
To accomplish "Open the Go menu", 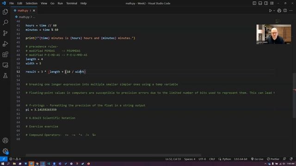I will coord(52,3).
